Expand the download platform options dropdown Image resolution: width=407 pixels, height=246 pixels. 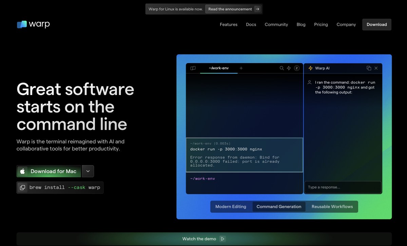pyautogui.click(x=88, y=171)
